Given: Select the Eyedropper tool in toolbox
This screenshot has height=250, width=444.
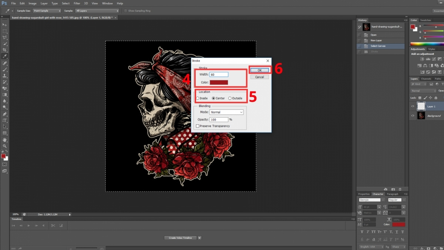Looking at the screenshot, I should (x=5, y=56).
